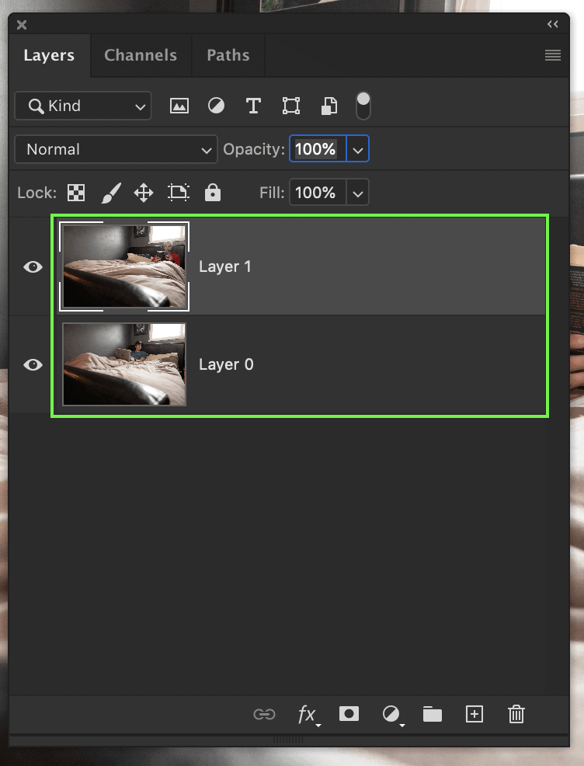Close the panel with X icon

coord(22,24)
